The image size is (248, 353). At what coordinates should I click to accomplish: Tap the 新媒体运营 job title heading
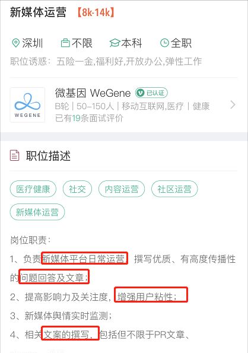[38, 12]
